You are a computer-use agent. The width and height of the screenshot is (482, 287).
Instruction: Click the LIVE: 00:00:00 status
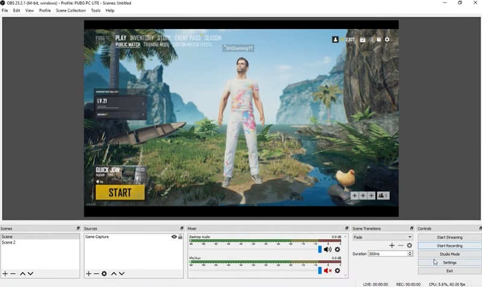(x=375, y=284)
